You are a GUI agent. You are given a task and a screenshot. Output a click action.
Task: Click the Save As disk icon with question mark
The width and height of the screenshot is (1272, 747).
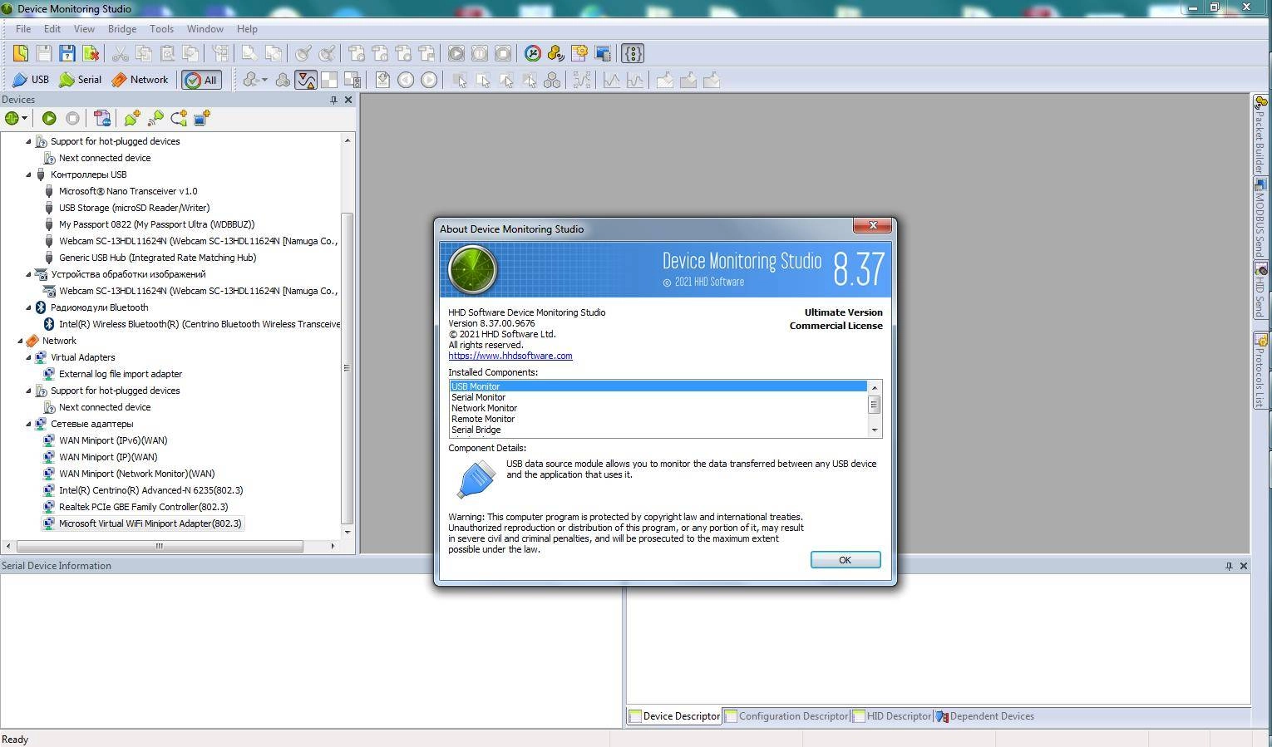click(x=67, y=53)
